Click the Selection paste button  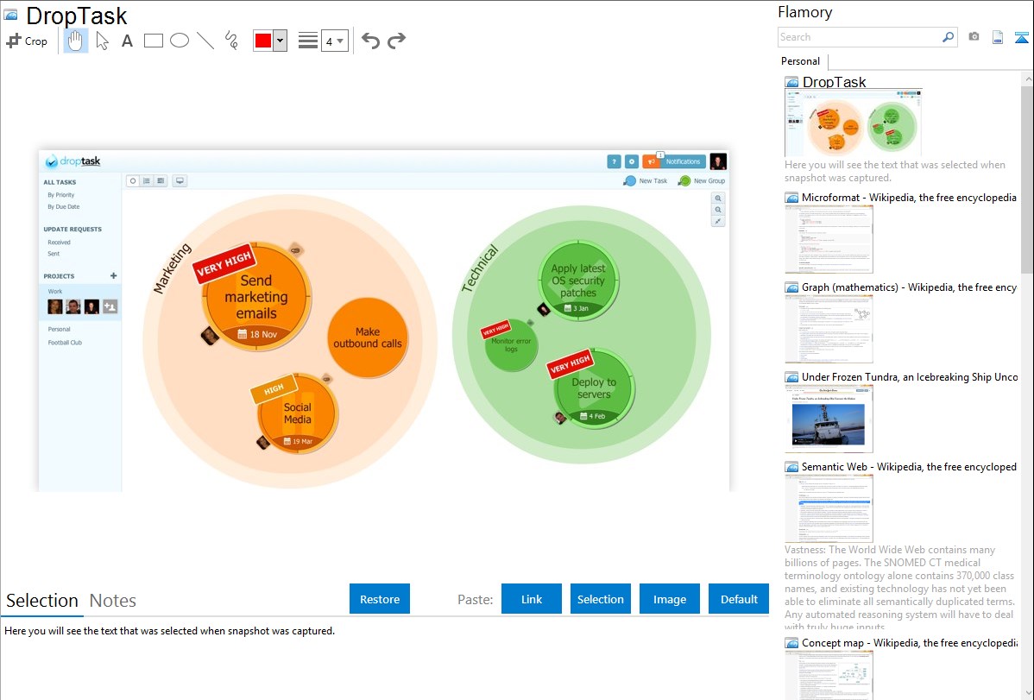[x=601, y=599]
